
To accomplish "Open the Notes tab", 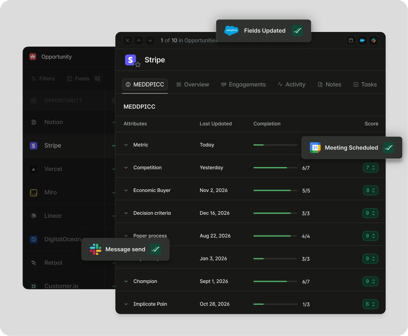I will 329,84.
